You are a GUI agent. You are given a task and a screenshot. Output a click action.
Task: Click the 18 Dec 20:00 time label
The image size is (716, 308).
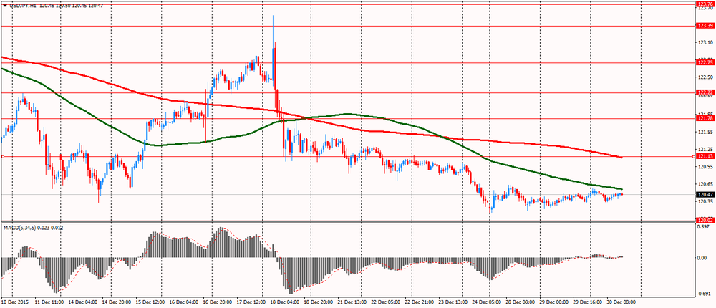pos(319,302)
